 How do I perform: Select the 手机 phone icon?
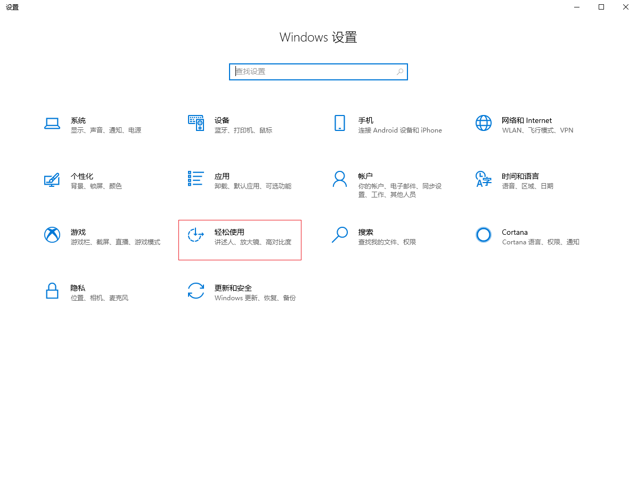(339, 123)
